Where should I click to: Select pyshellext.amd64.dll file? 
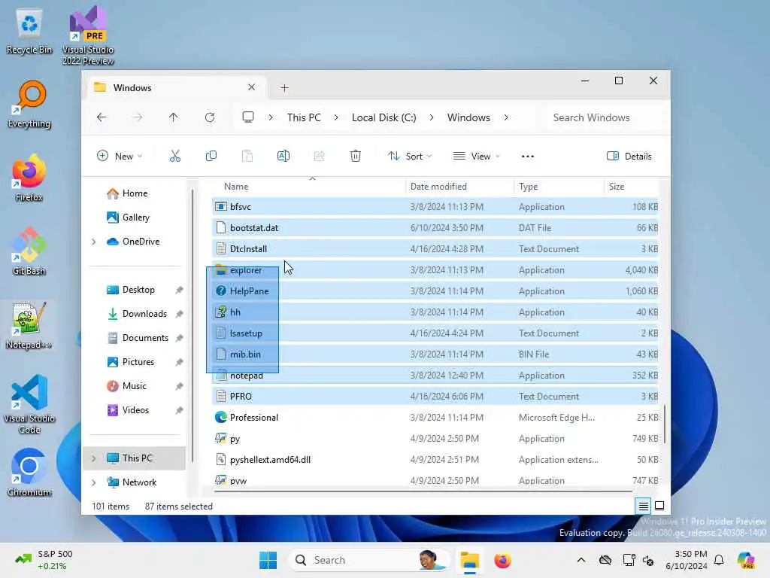pos(435,460)
